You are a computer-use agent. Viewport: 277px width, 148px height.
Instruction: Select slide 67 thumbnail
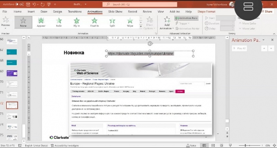pos(11,52)
